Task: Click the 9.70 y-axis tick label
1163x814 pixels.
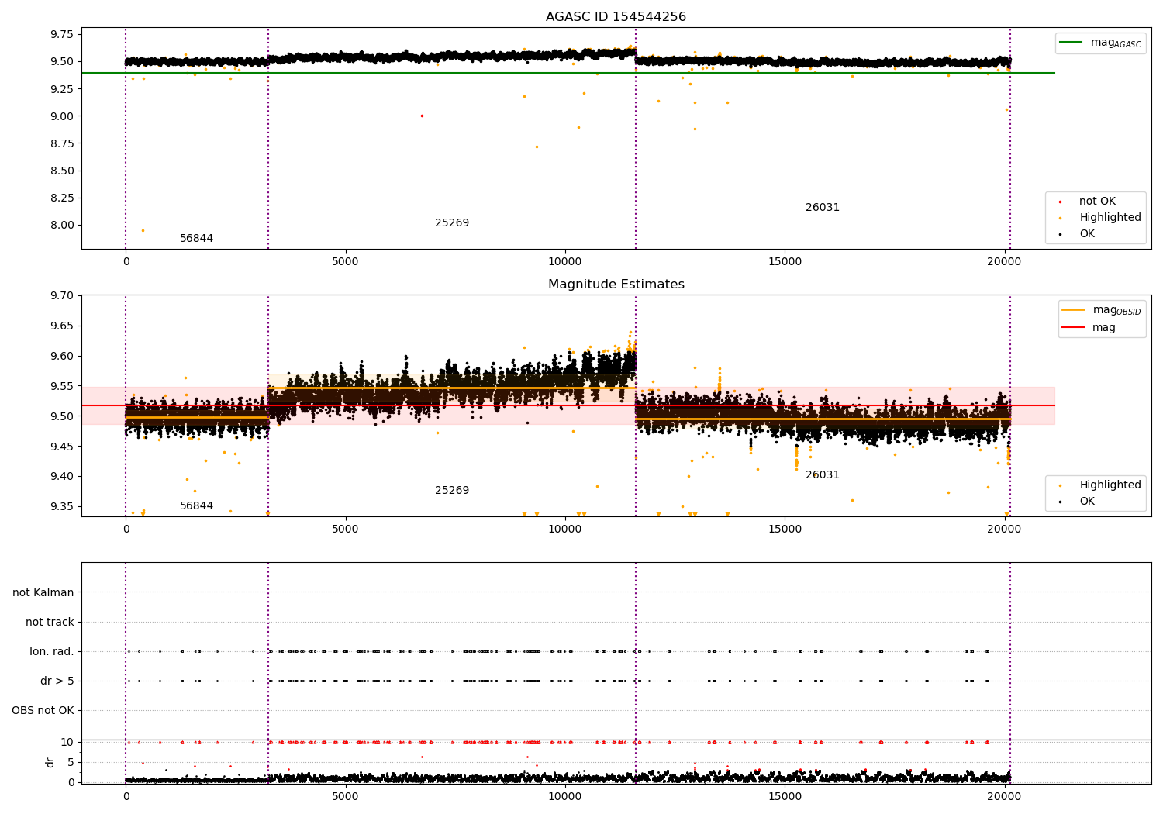Action: (x=61, y=295)
